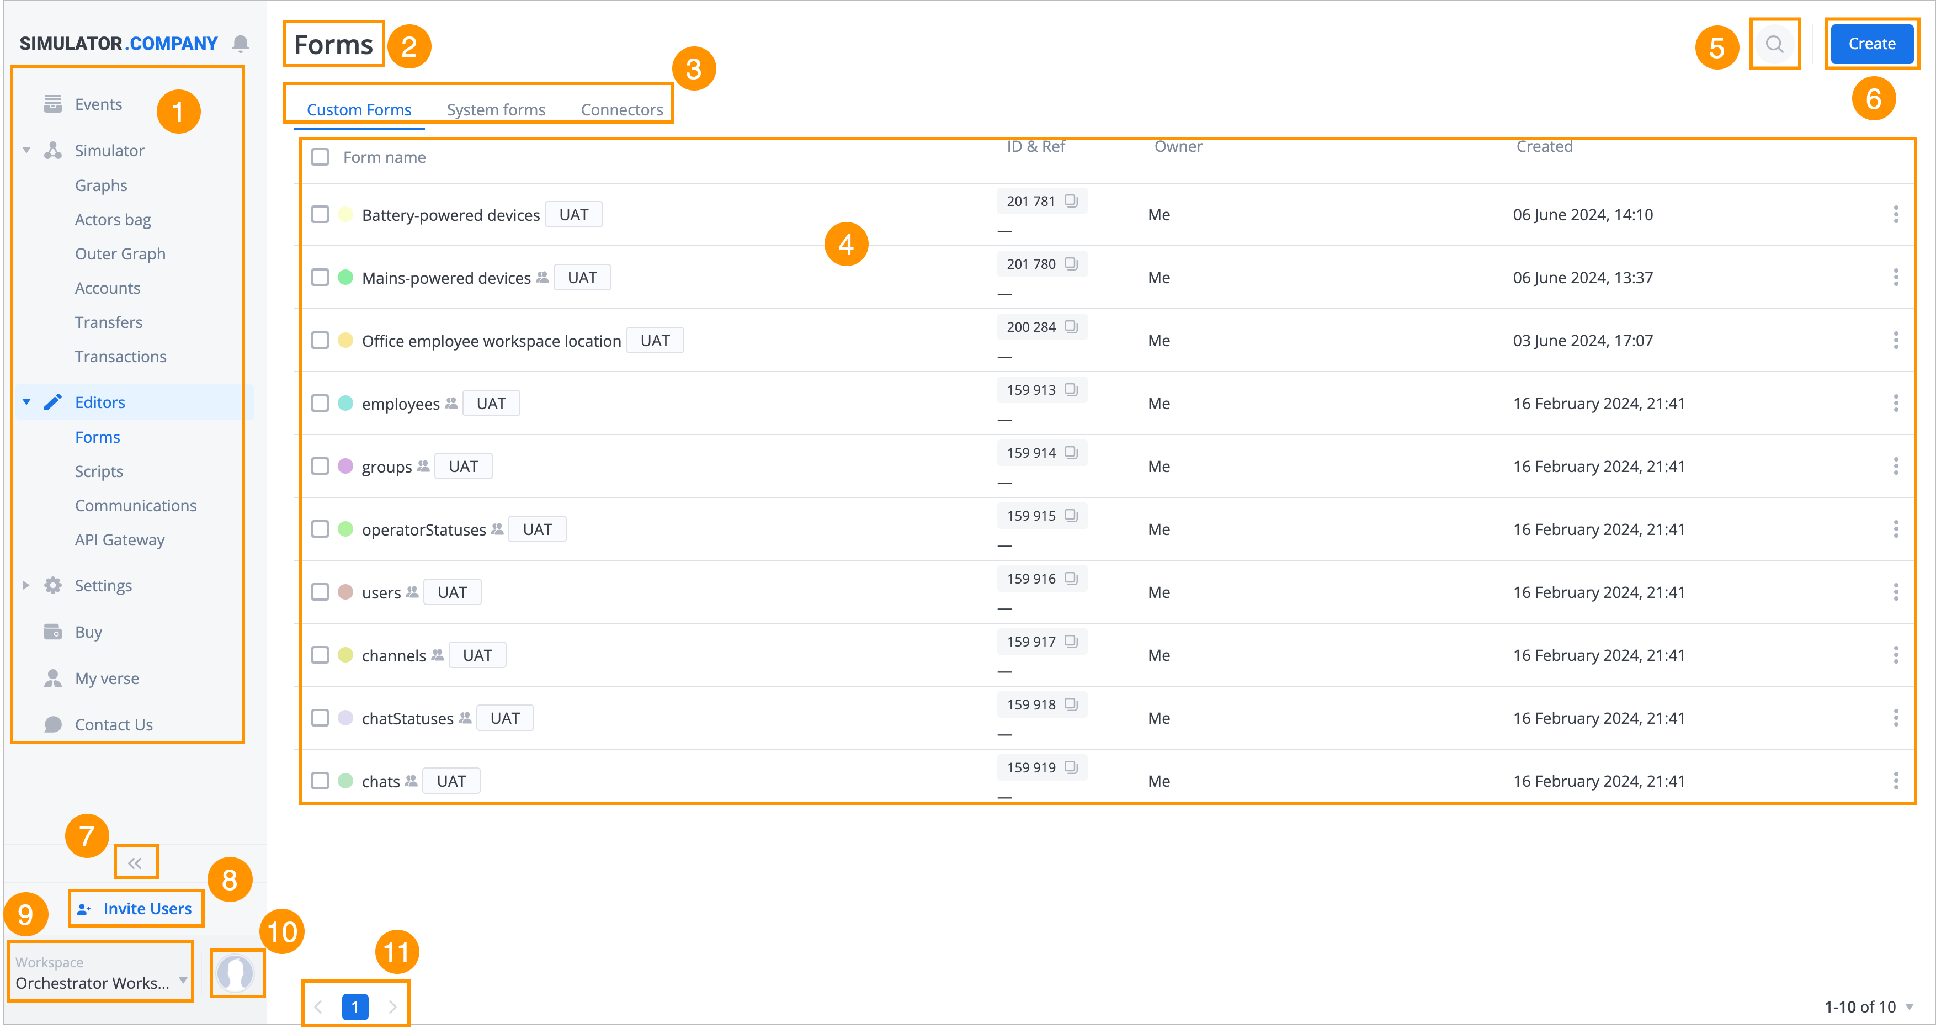Tick the groups row checkbox
The height and width of the screenshot is (1028, 1936).
320,467
